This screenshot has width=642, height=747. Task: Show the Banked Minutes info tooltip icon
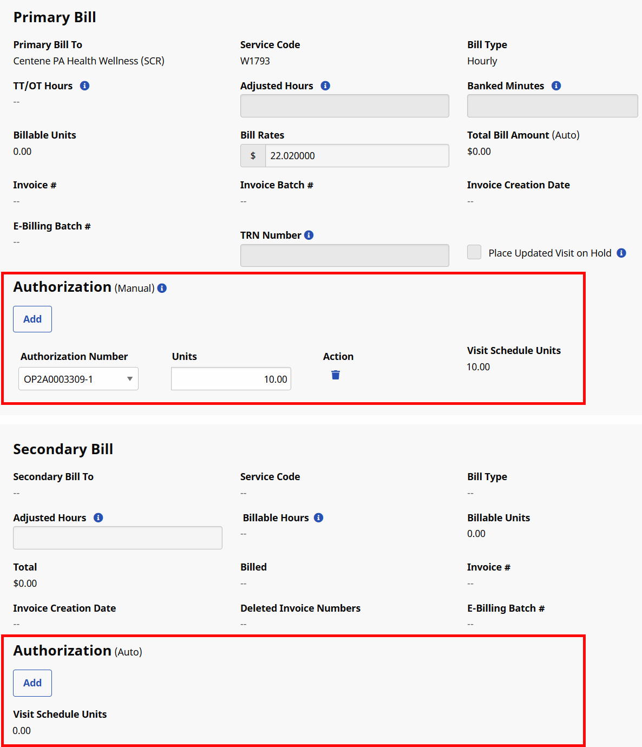point(556,86)
